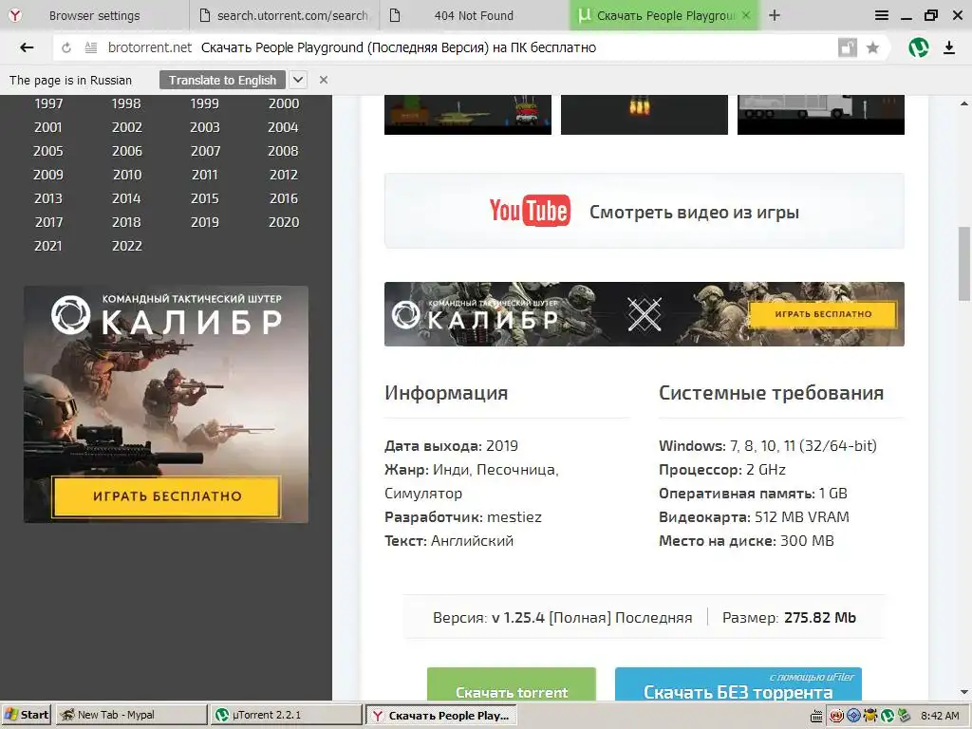The width and height of the screenshot is (972, 729).
Task: Go back with the browser back arrow
Action: coord(27,47)
